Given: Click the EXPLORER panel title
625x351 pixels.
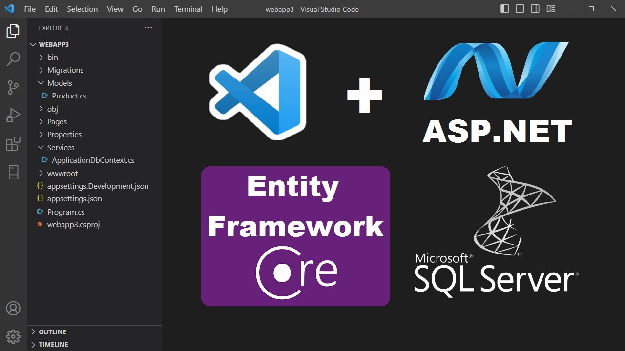Looking at the screenshot, I should point(54,28).
